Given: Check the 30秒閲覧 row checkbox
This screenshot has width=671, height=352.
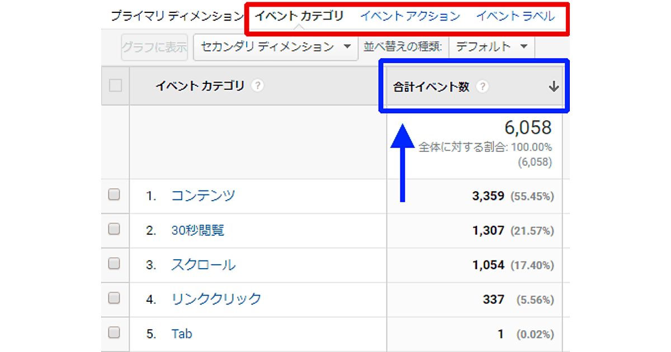Looking at the screenshot, I should point(114,229).
